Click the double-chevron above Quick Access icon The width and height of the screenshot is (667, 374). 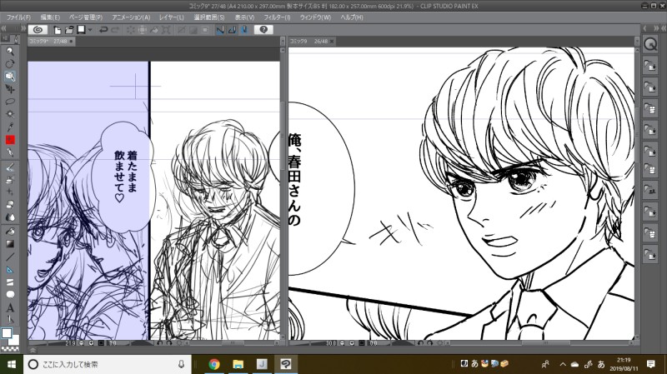tap(656, 28)
